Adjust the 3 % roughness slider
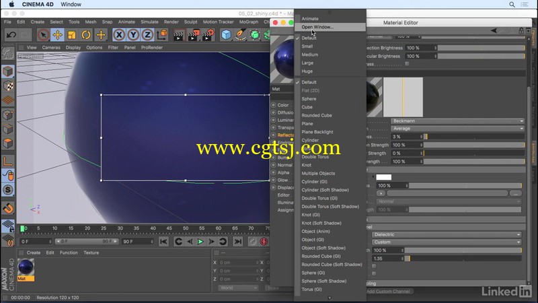 point(474,137)
